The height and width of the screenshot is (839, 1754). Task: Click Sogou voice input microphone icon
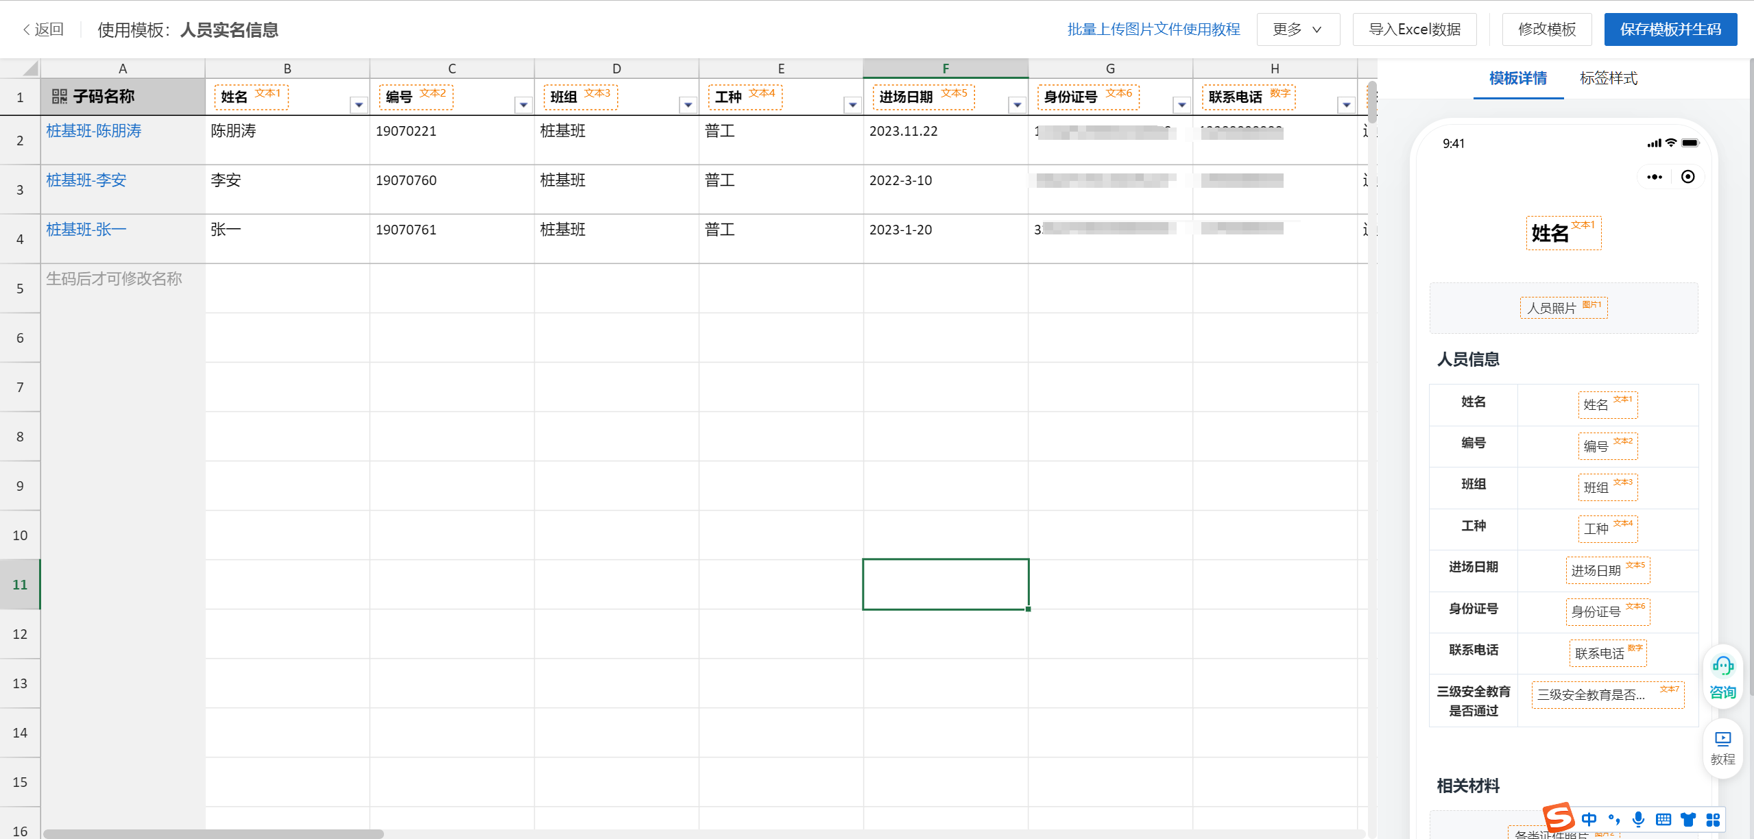pos(1638,819)
